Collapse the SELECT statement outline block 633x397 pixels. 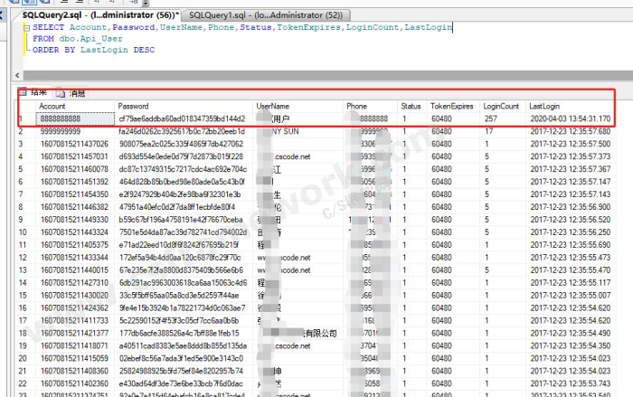[x=24, y=28]
